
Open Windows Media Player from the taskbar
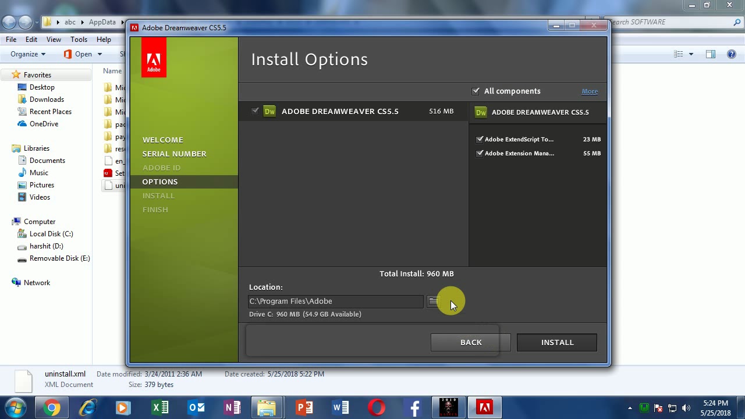coord(123,408)
